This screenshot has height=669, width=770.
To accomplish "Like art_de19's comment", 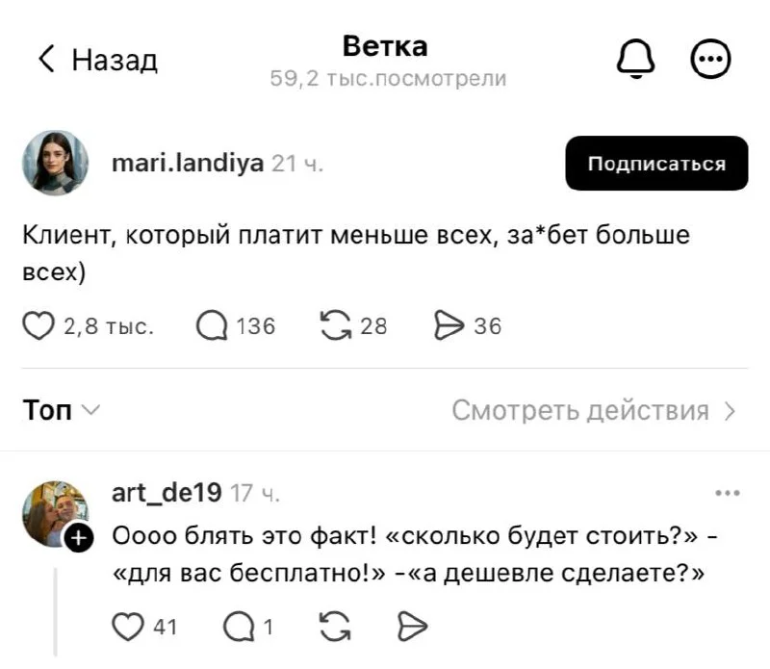I will [x=129, y=626].
